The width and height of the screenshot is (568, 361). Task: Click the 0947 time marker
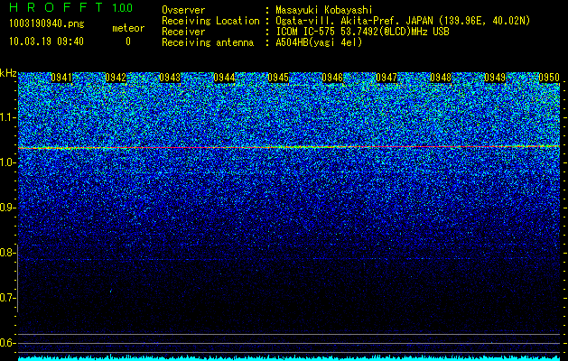coord(386,78)
